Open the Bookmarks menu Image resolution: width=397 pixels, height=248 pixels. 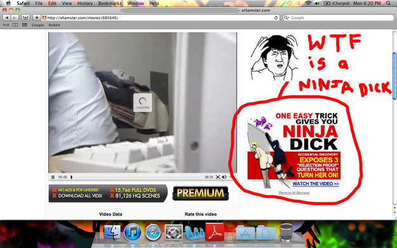[110, 3]
